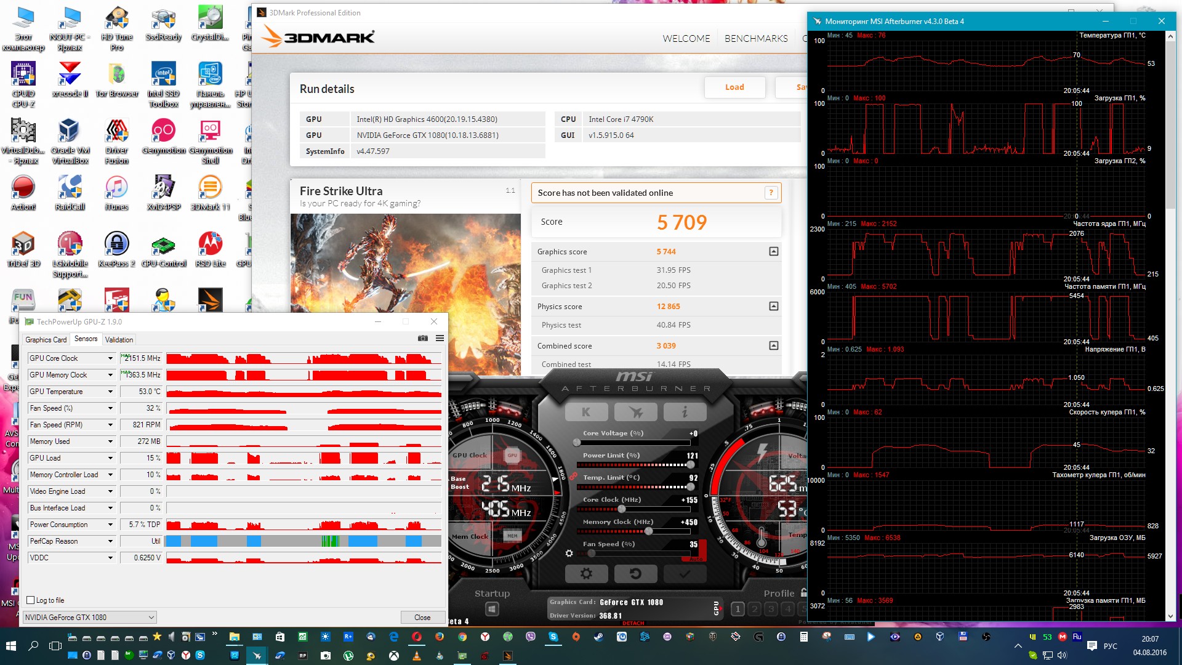
Task: Click the Core Clock slider handle
Action: 622,509
